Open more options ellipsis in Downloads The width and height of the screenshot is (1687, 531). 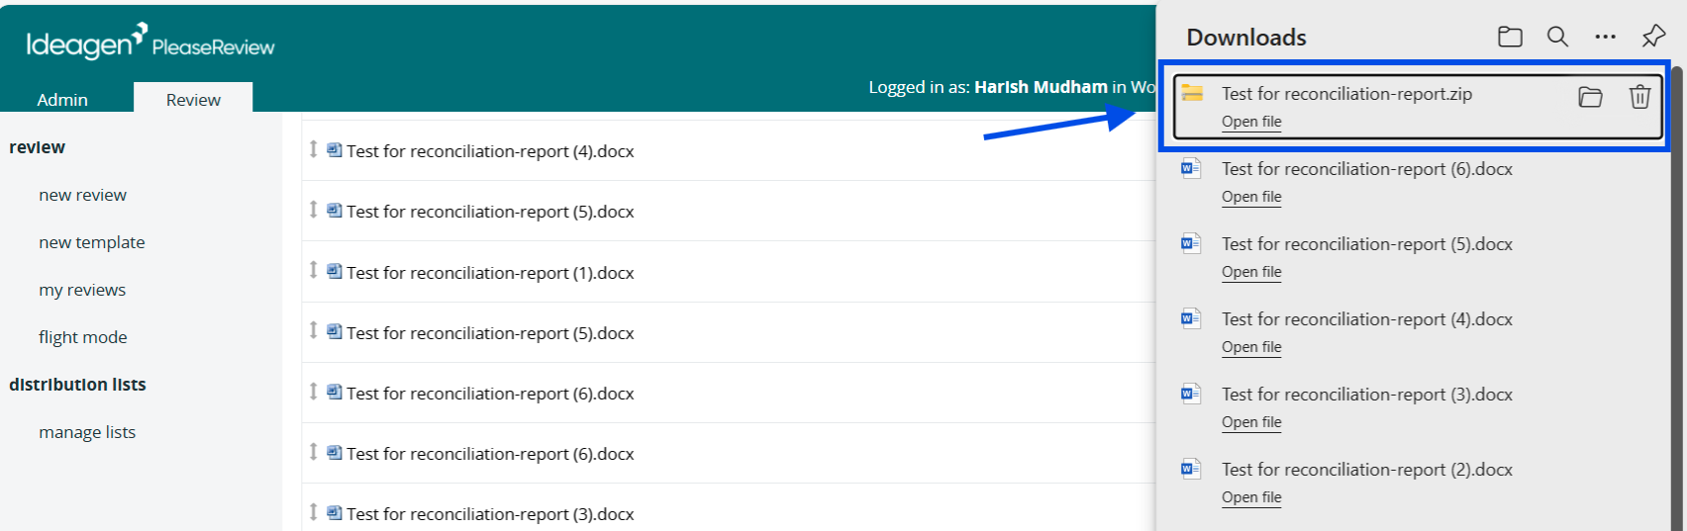(1605, 37)
